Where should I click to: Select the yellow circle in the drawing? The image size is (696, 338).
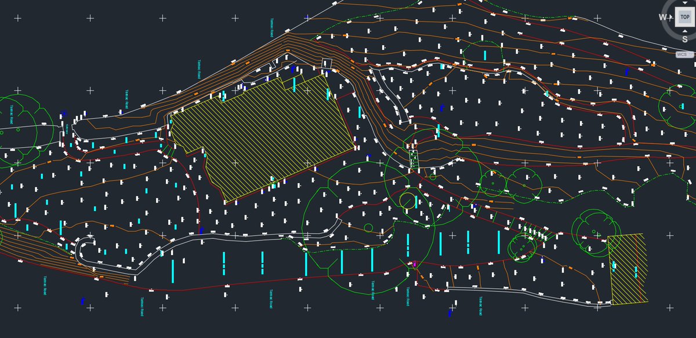pos(408,201)
